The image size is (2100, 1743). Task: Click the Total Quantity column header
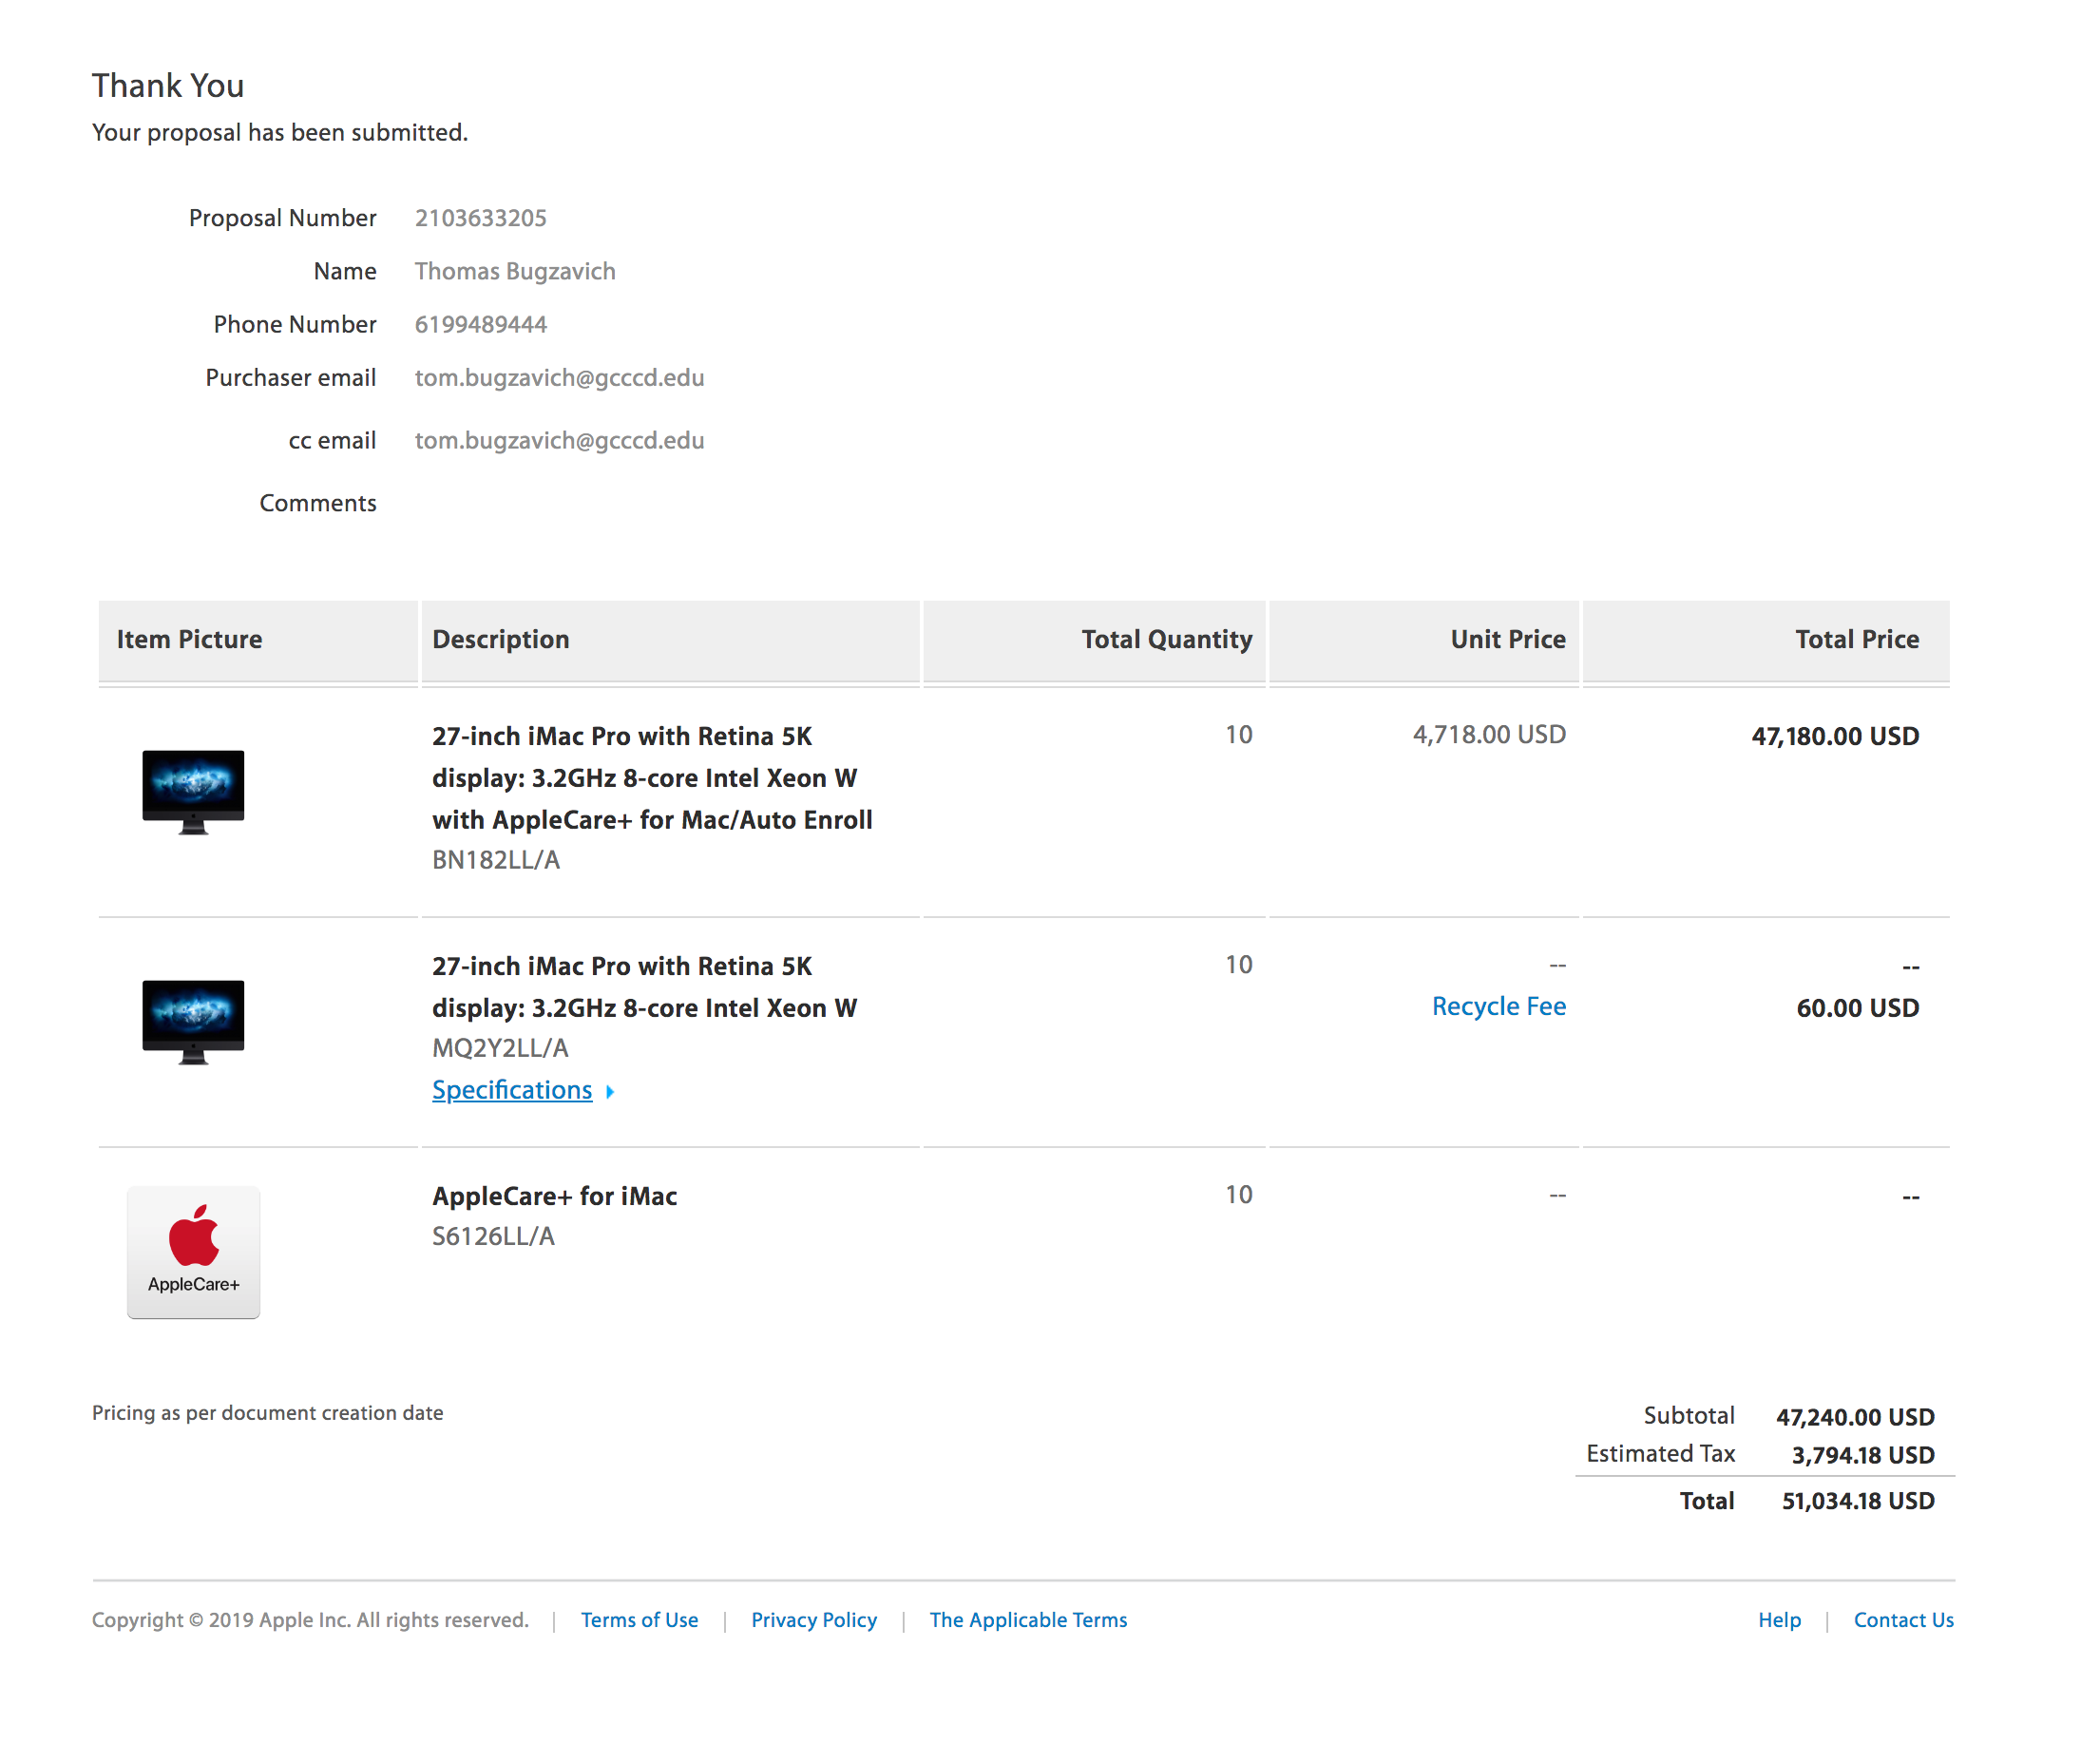(x=1093, y=640)
